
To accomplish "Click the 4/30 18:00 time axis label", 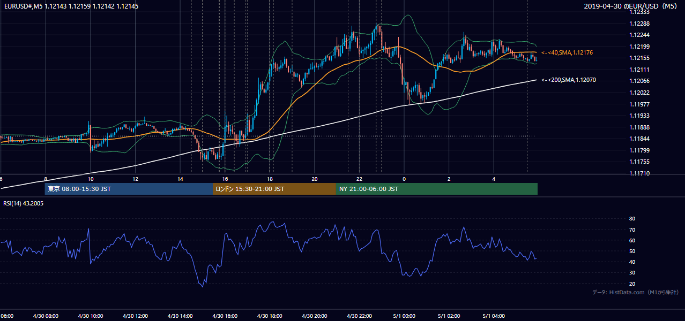I will 270,316.
